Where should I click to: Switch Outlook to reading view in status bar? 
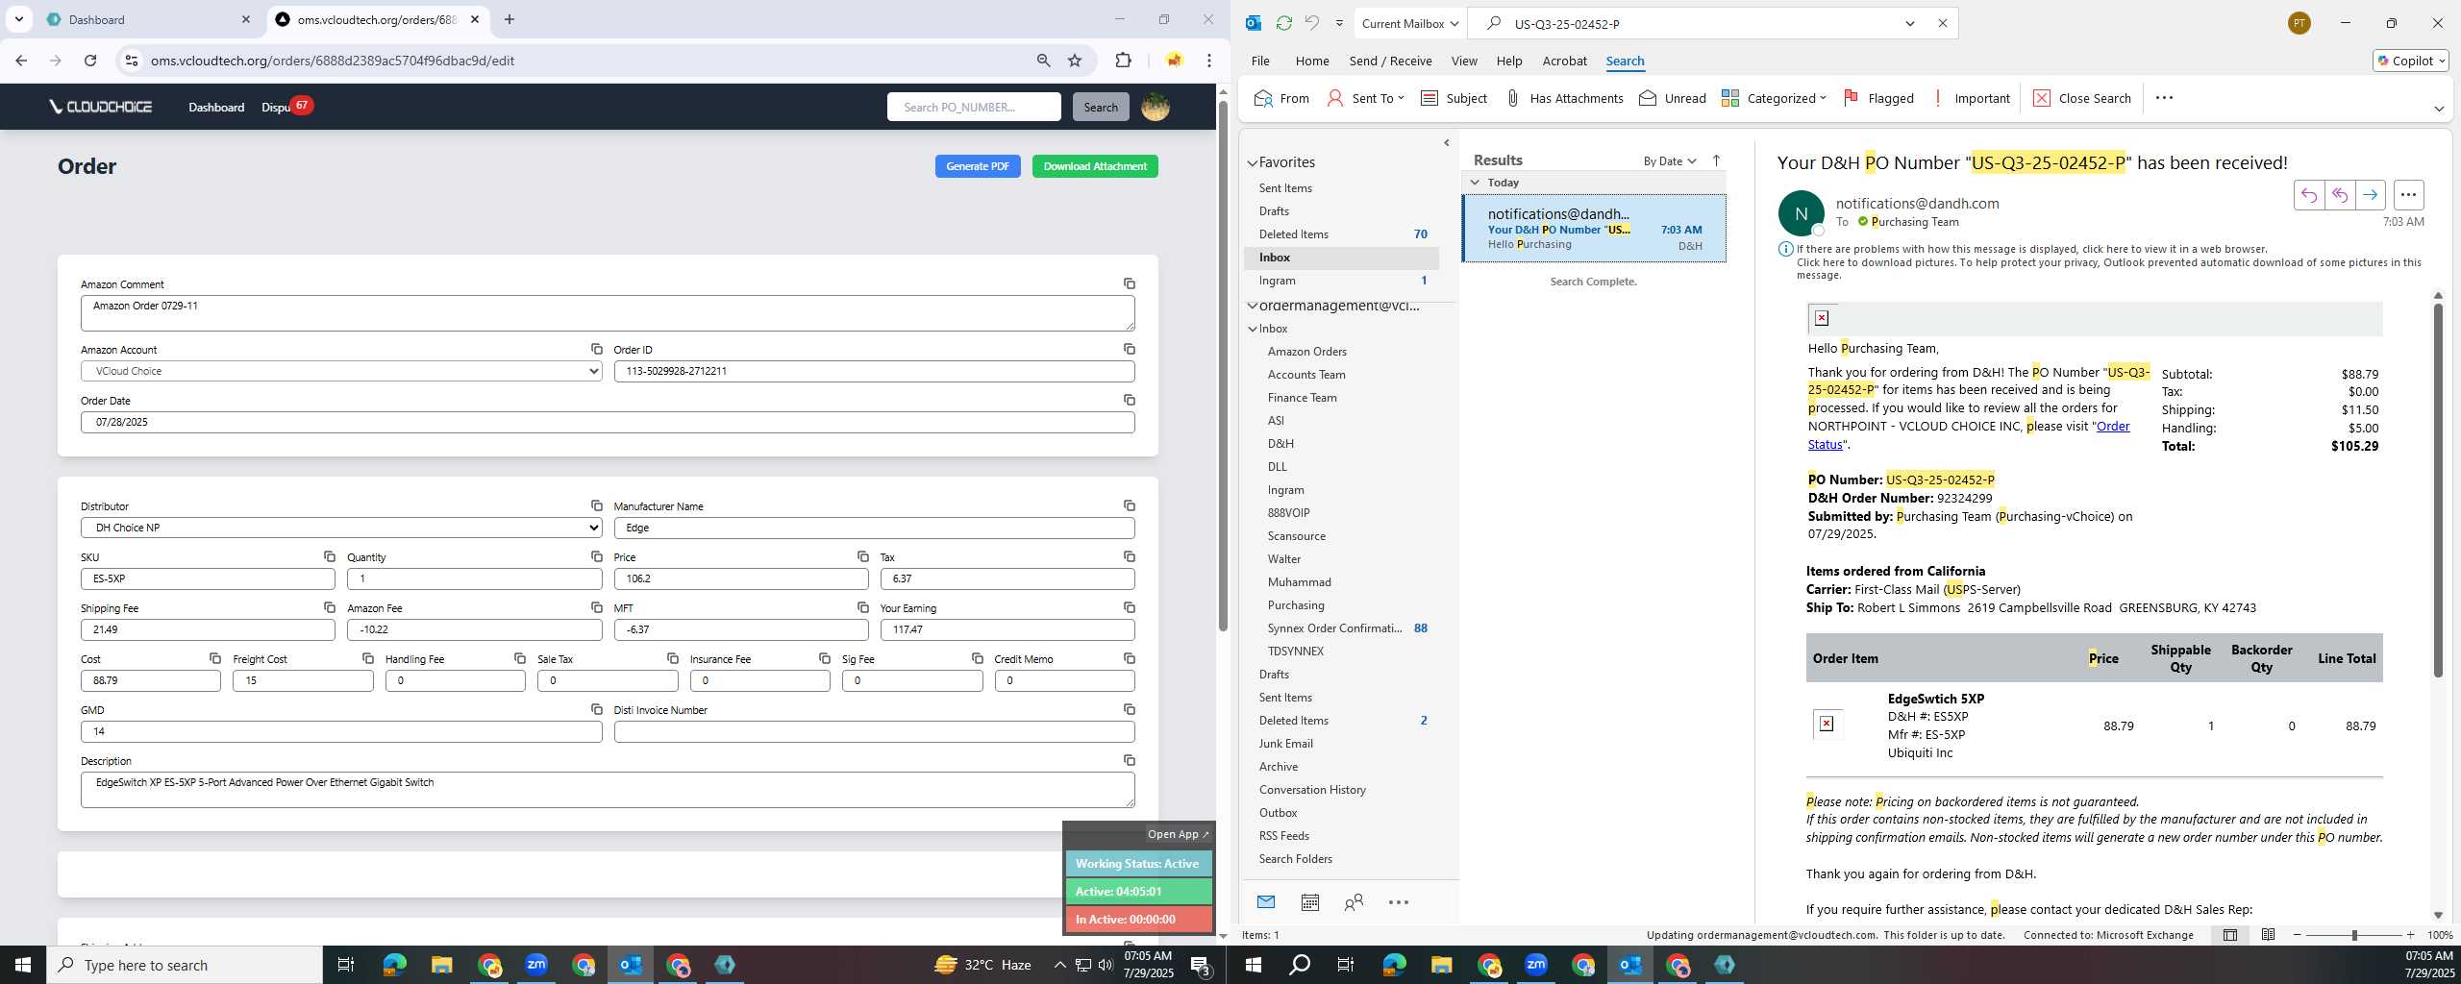(x=2268, y=935)
